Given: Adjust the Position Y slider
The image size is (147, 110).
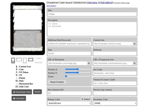Looking at the screenshot, I should click(78, 73).
